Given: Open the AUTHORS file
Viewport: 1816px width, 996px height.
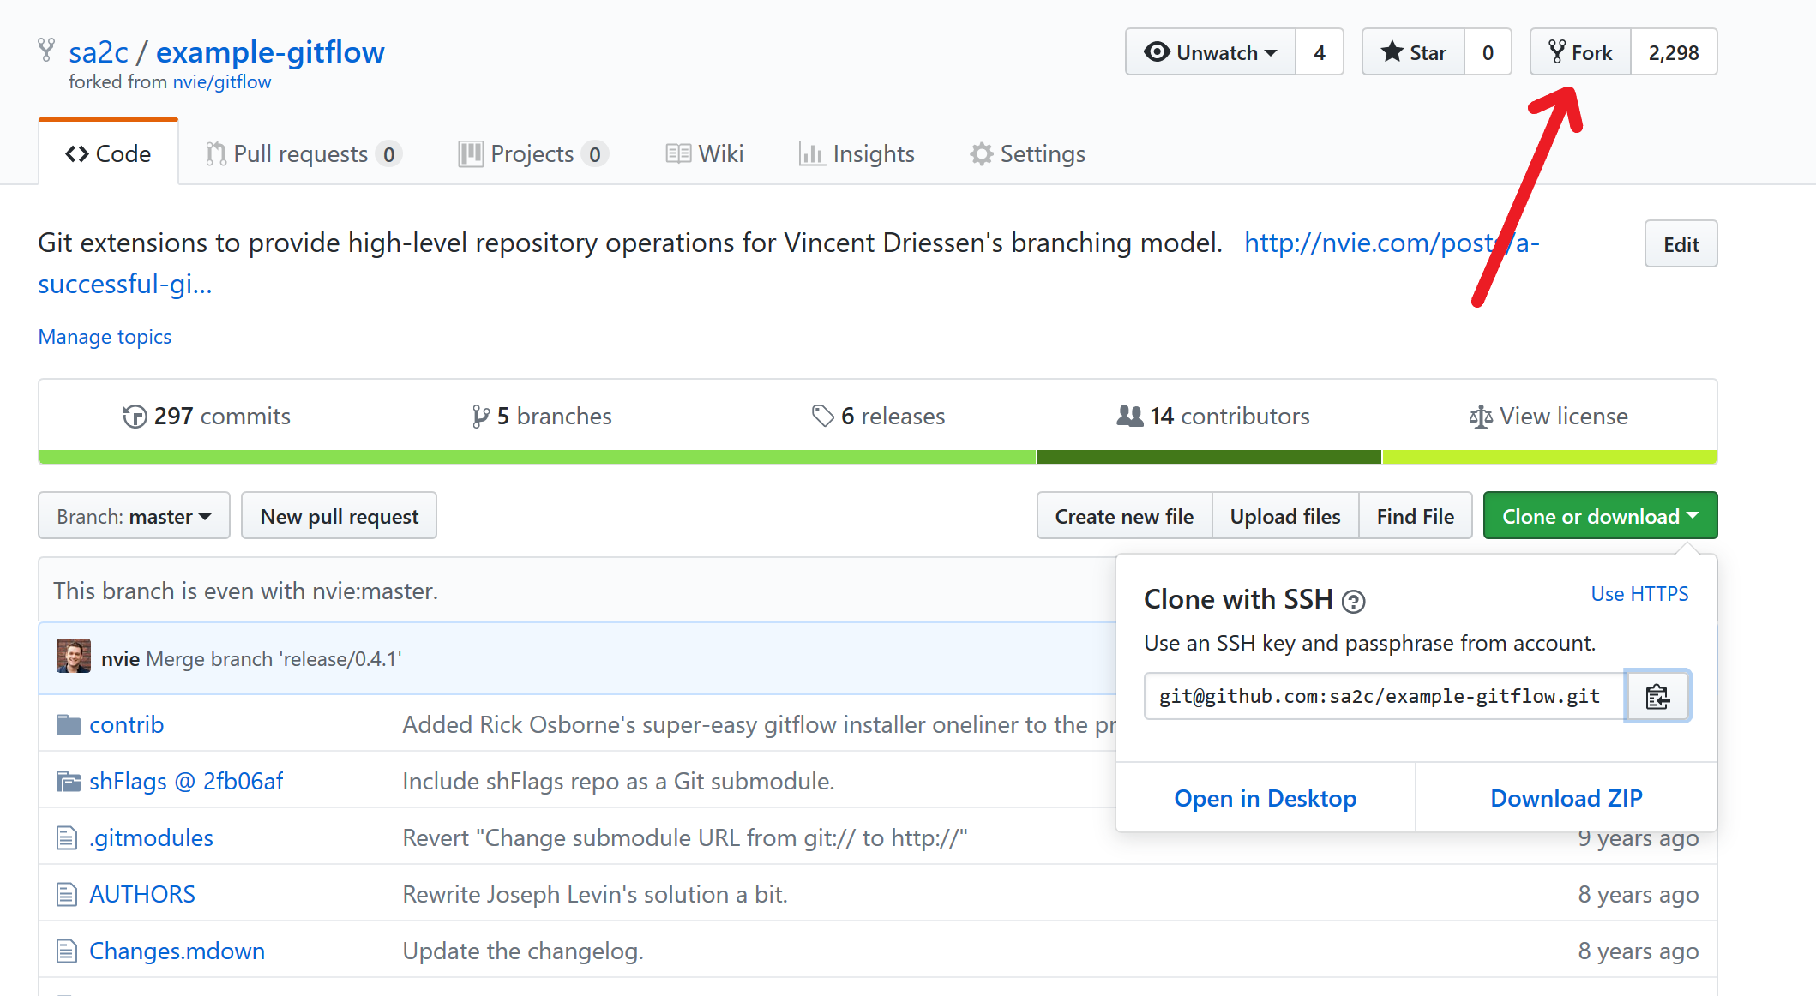Looking at the screenshot, I should tap(142, 895).
